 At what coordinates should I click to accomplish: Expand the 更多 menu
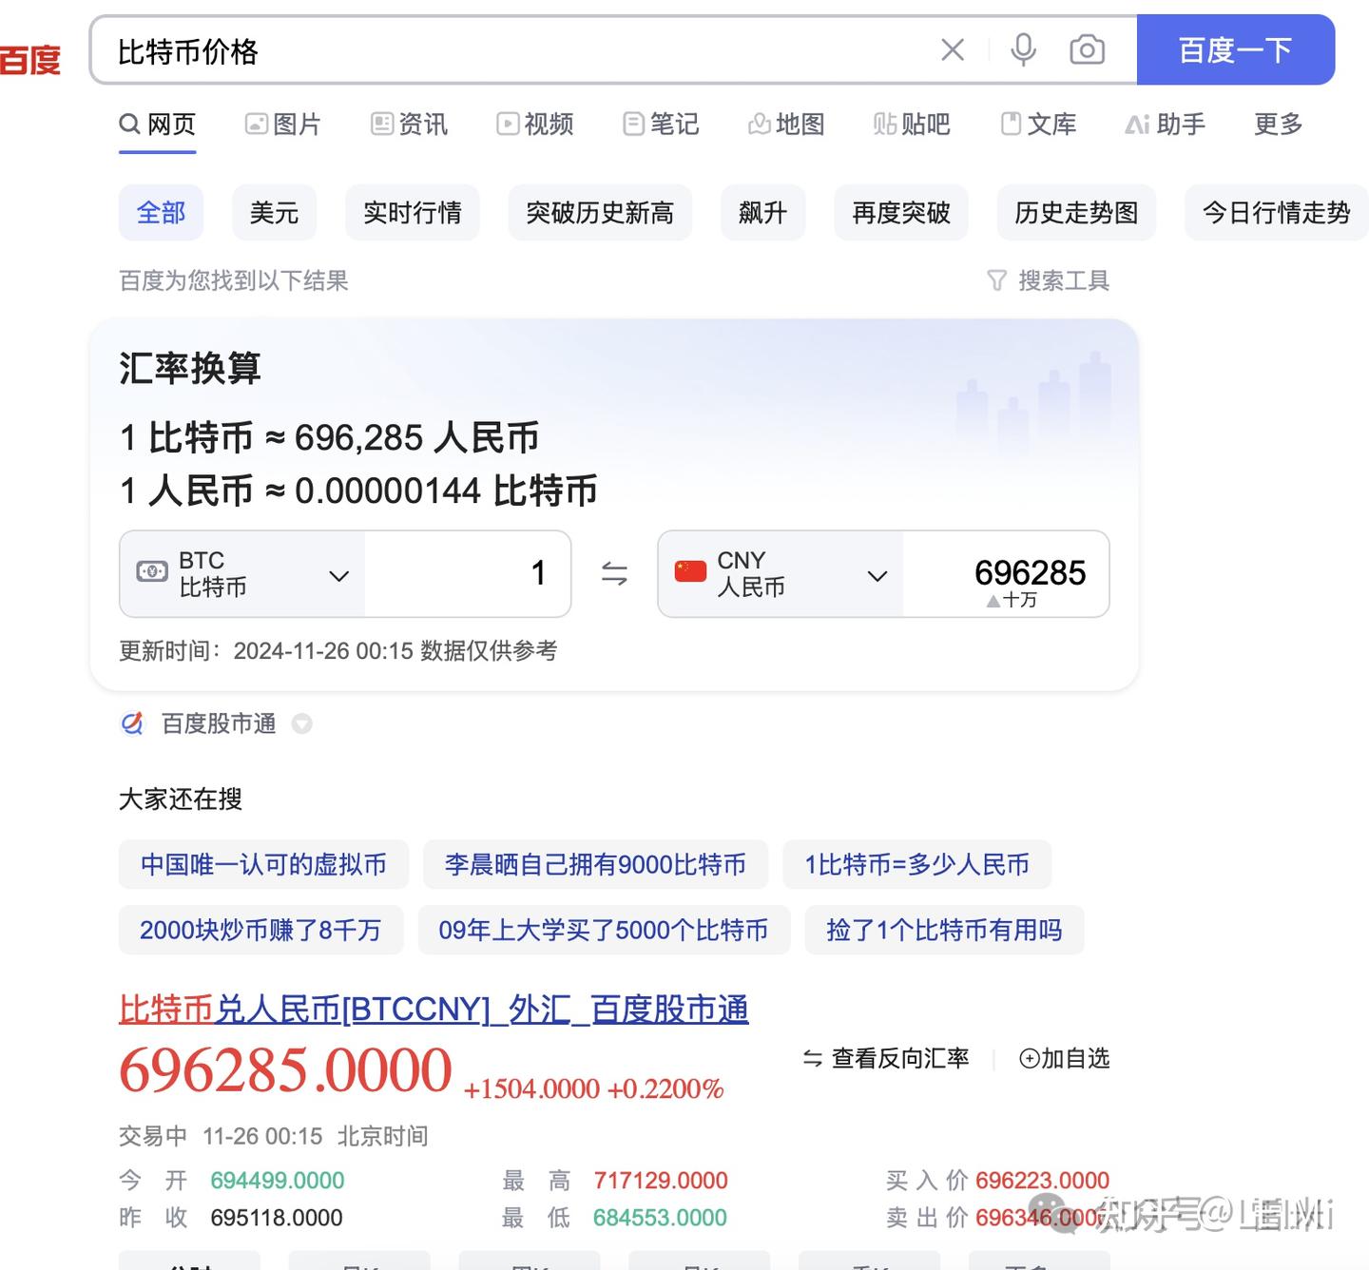(x=1276, y=124)
